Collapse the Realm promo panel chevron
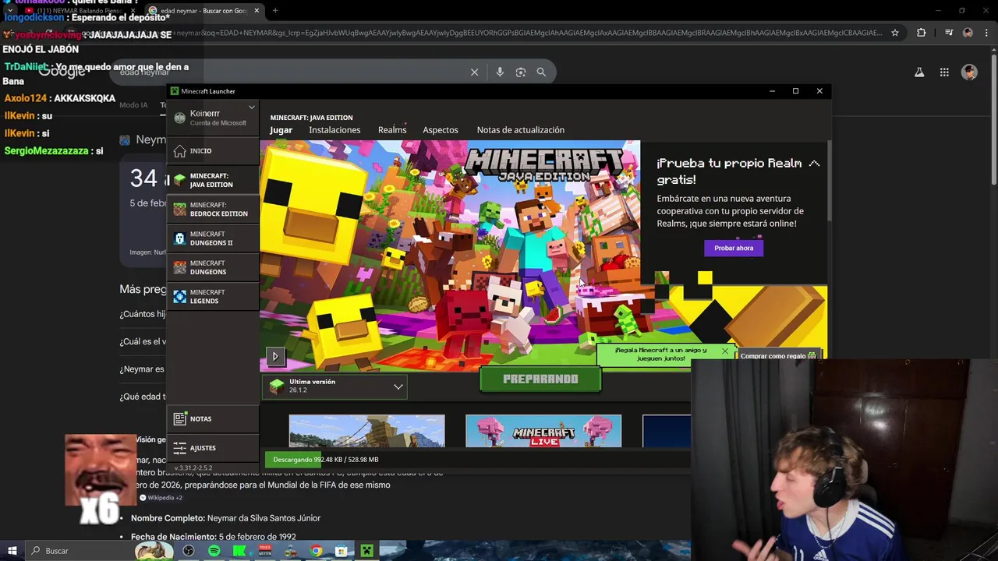The image size is (998, 561). (814, 164)
